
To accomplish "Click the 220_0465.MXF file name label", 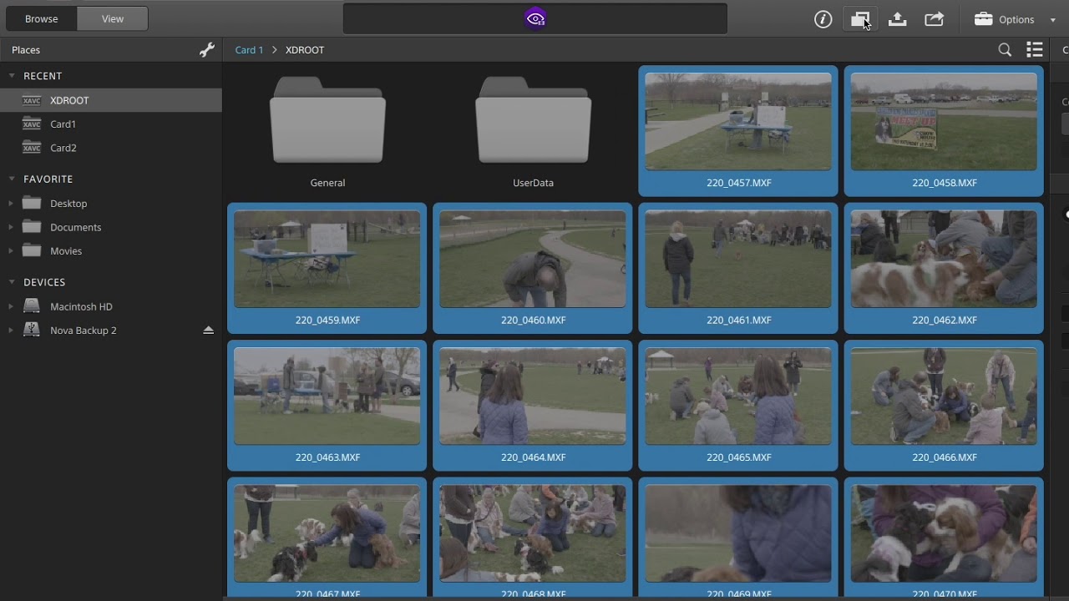I will 738,457.
